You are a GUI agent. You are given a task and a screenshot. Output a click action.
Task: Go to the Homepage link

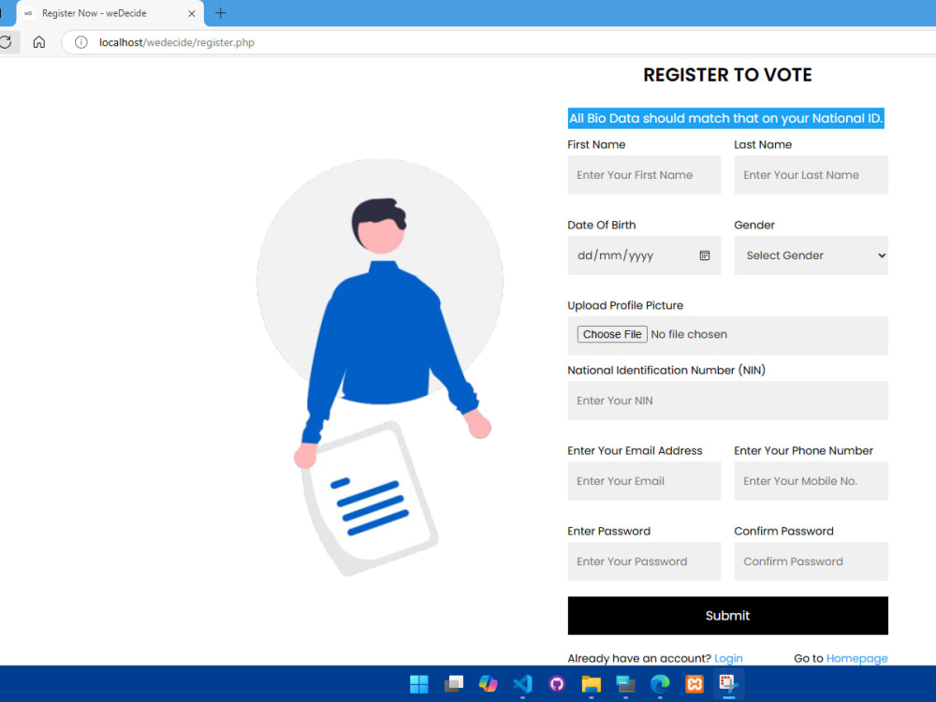(856, 658)
